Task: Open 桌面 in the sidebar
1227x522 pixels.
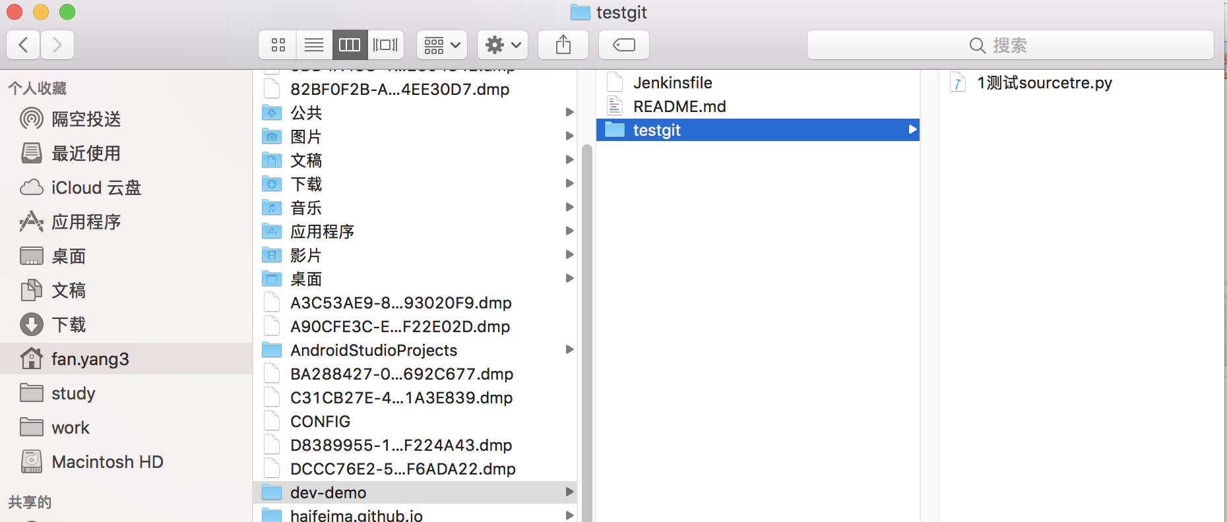Action: tap(126, 256)
